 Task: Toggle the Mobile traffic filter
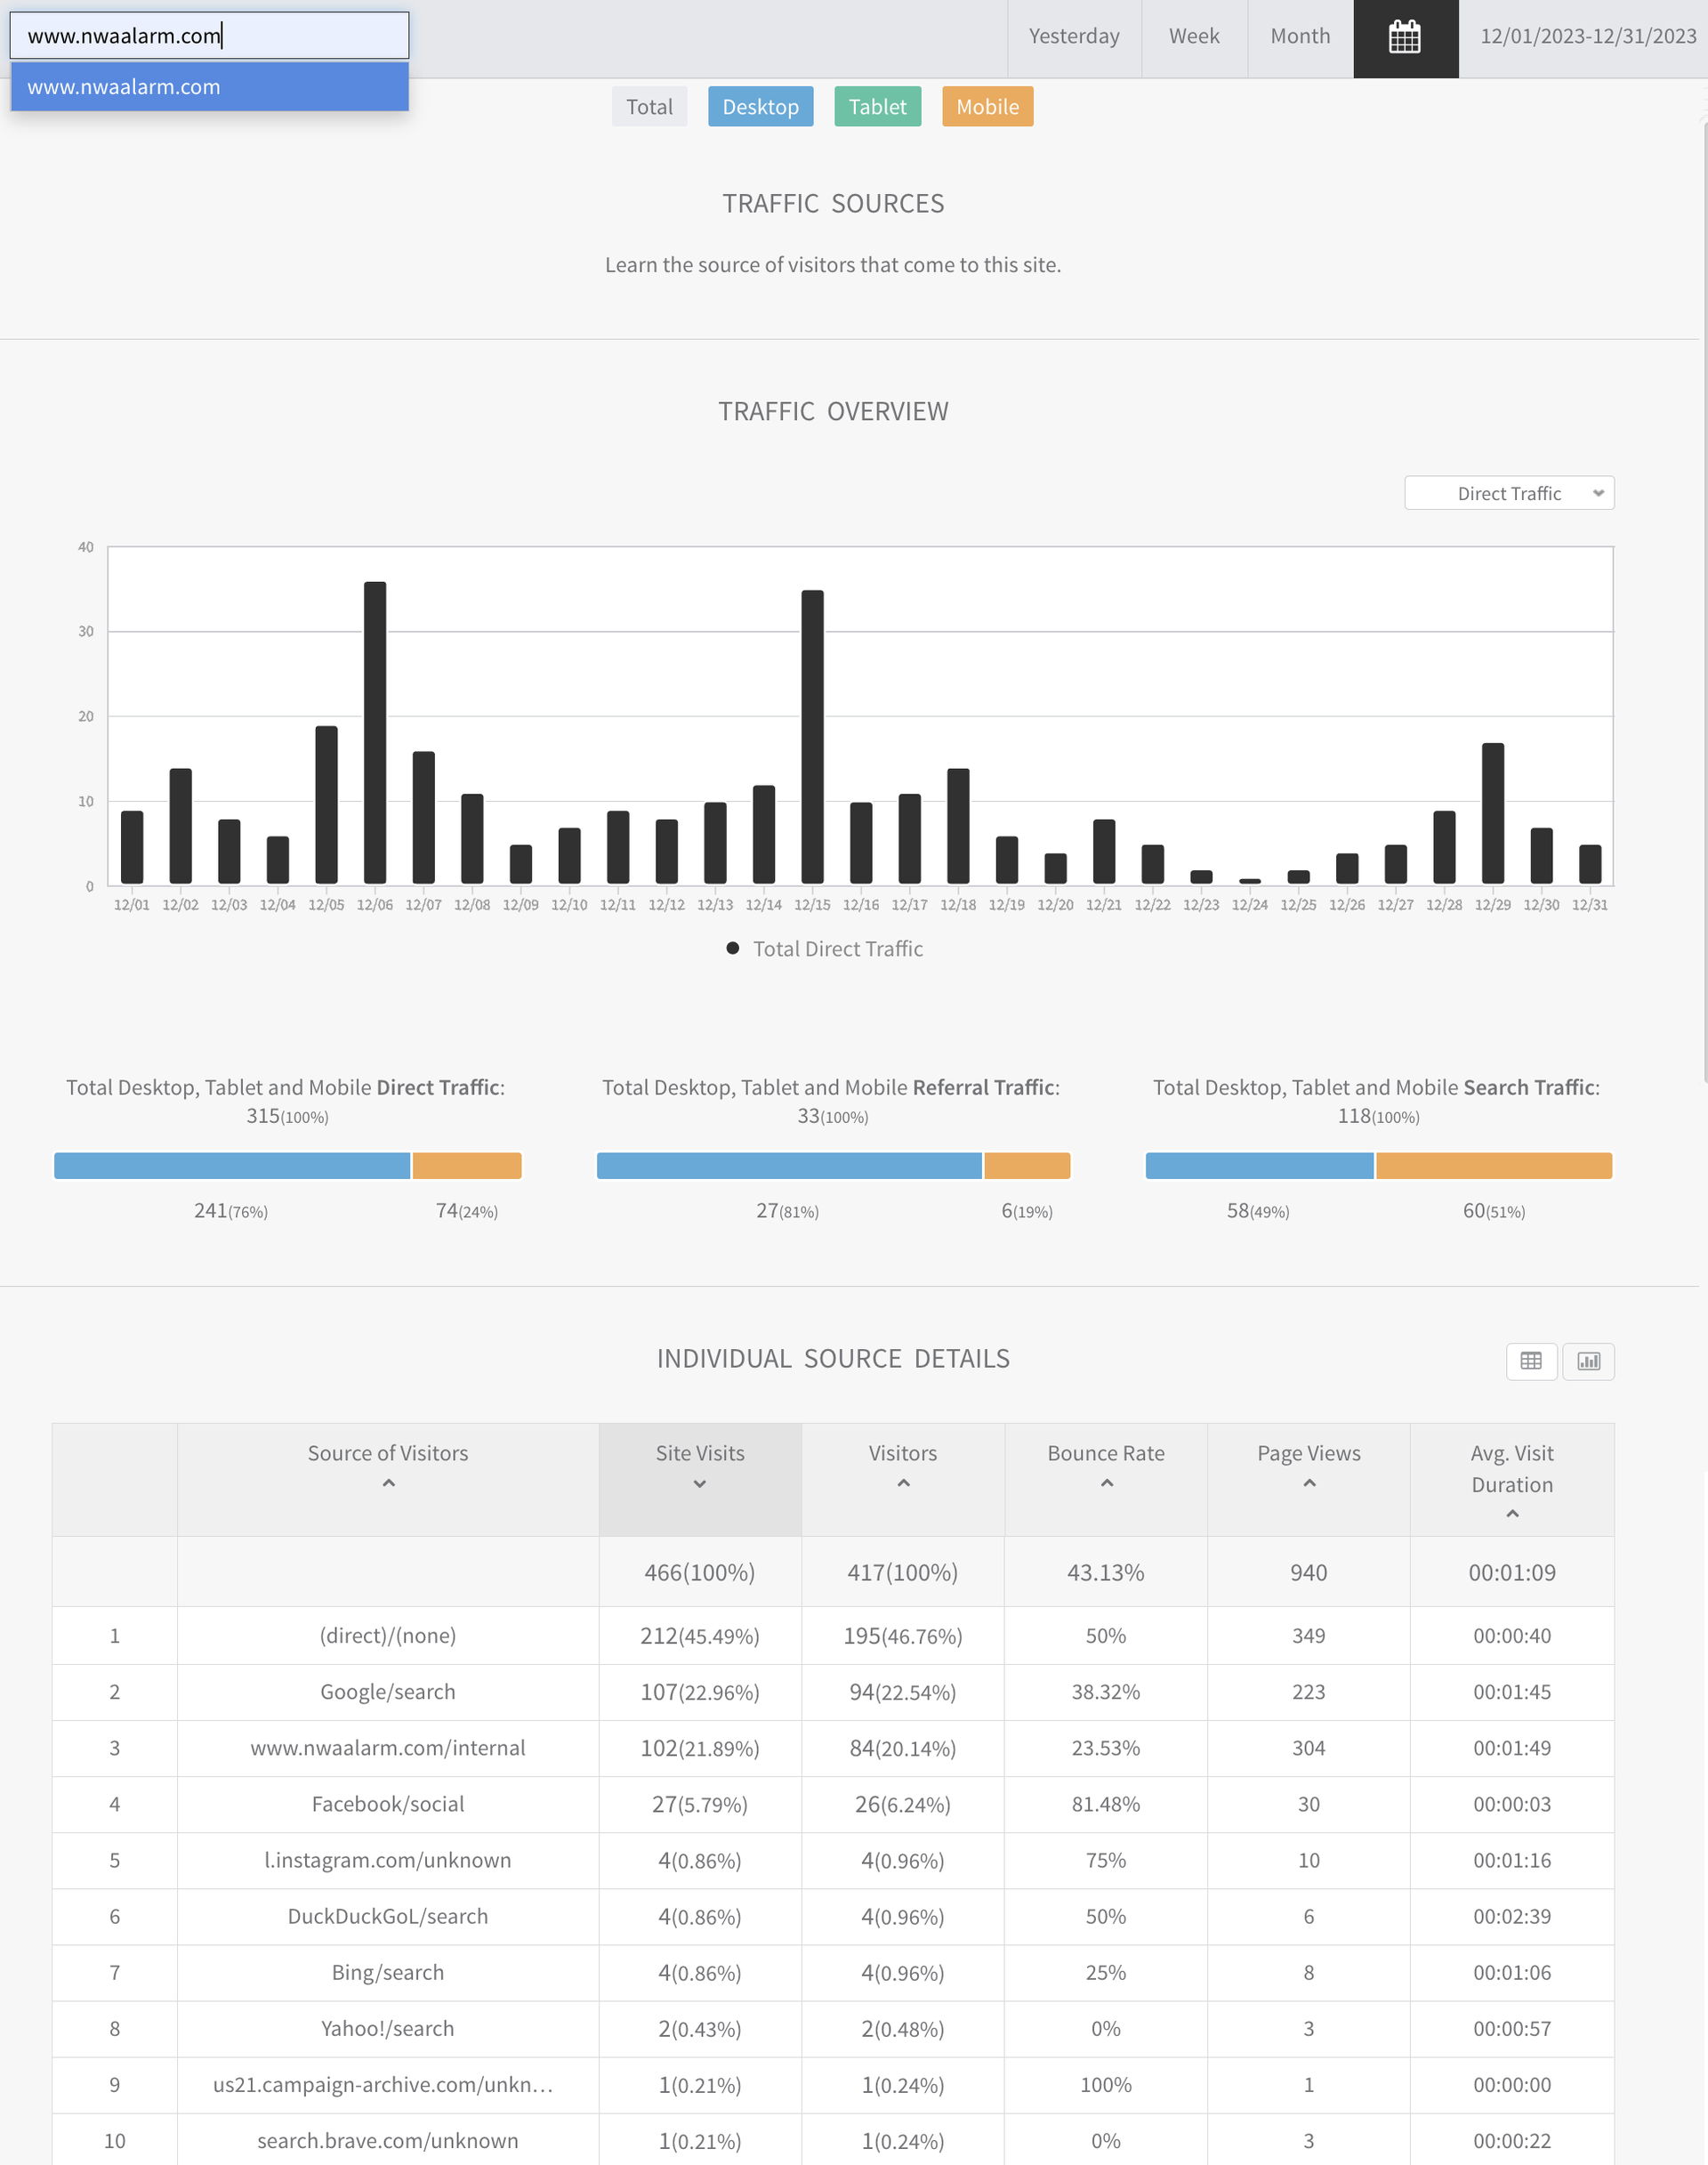[987, 107]
